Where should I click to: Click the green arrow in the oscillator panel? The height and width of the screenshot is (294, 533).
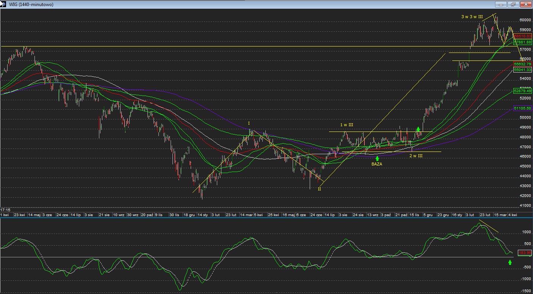pos(510,262)
